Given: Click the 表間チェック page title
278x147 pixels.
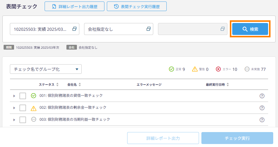Looking at the screenshot, I should coord(22,6).
